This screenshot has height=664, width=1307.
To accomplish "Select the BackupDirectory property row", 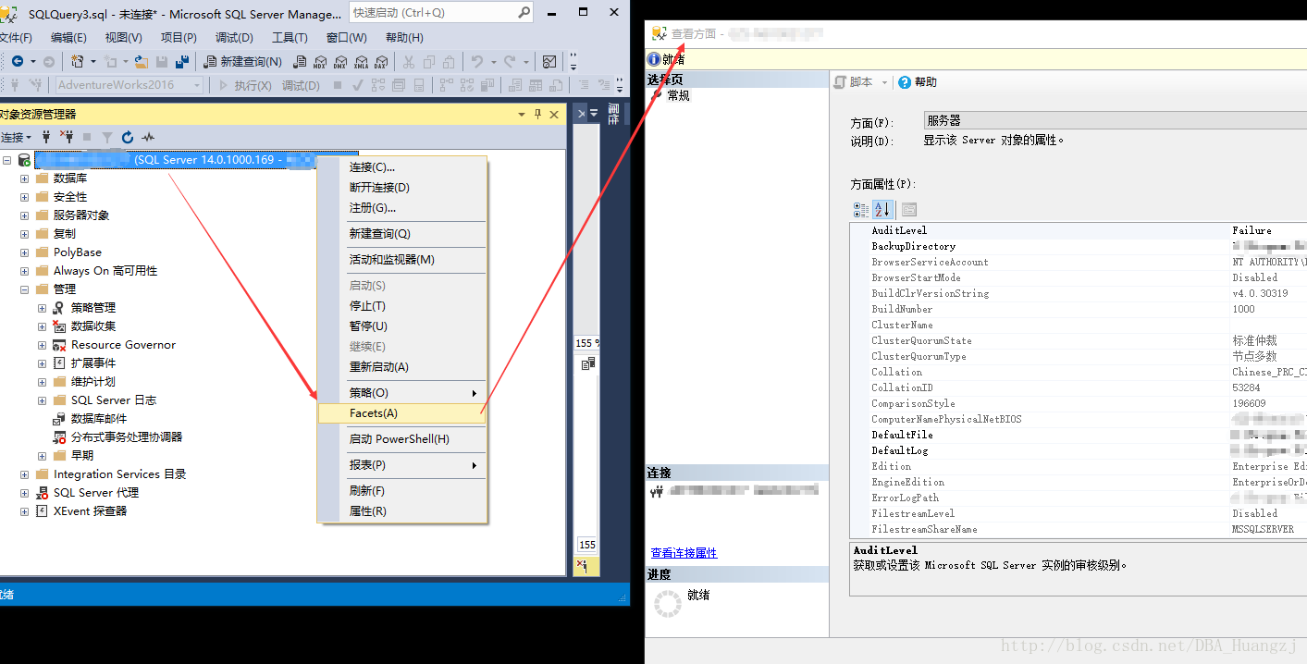I will 1078,246.
